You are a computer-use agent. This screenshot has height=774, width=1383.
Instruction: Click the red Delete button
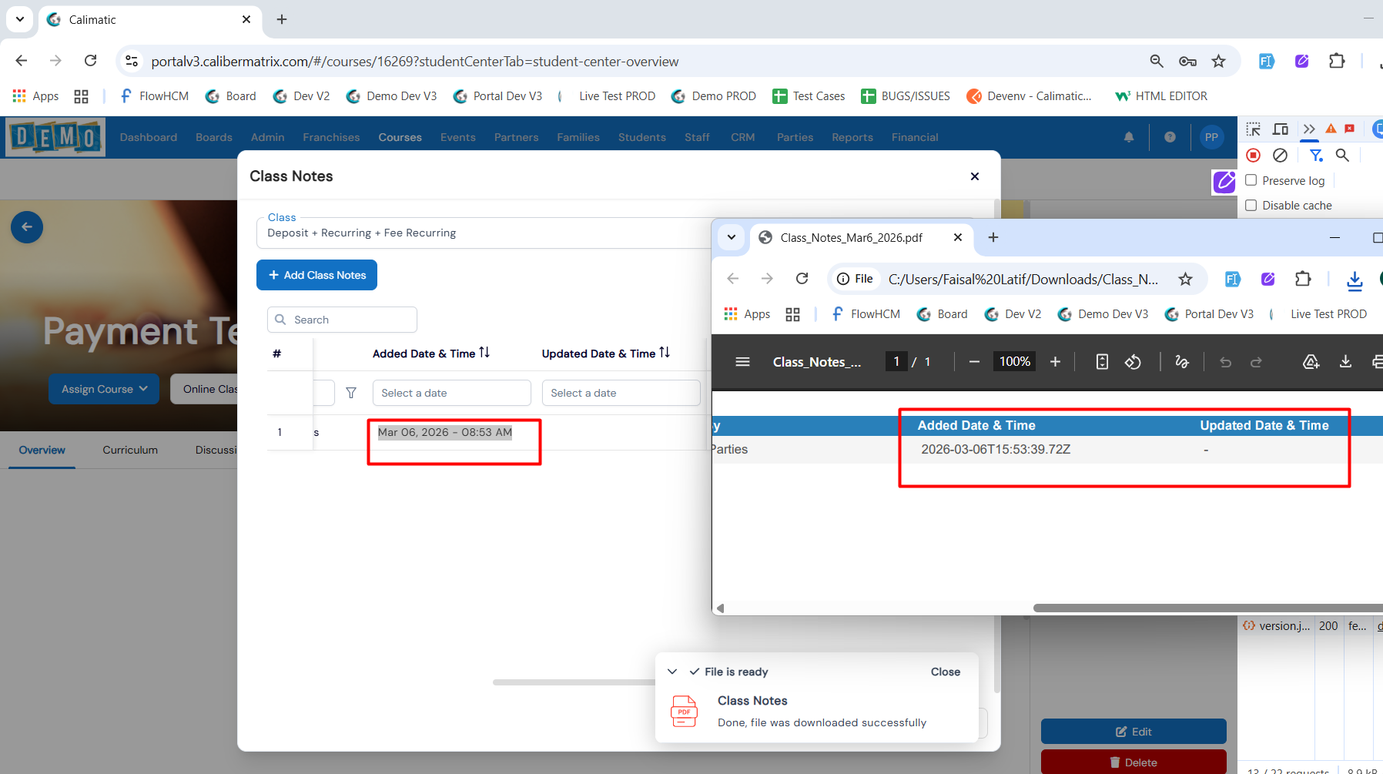coord(1134,762)
